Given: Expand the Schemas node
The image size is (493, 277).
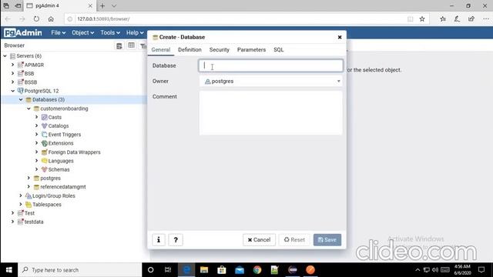Looking at the screenshot, I should [x=36, y=169].
